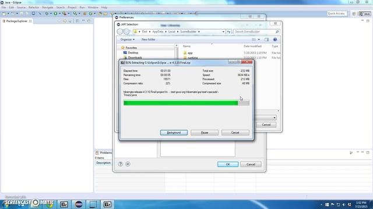Click Cancel in the JAR Selection dialog
The image size is (373, 209).
(266, 125)
